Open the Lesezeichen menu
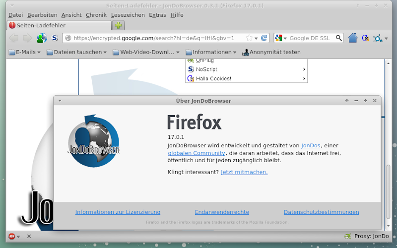This screenshot has width=397, height=248. (128, 15)
